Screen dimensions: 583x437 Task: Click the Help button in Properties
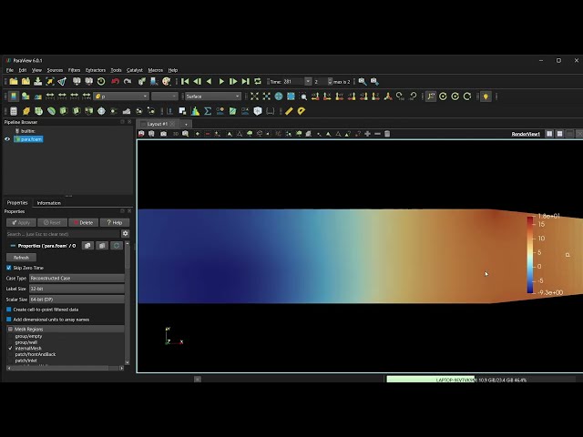(x=115, y=222)
